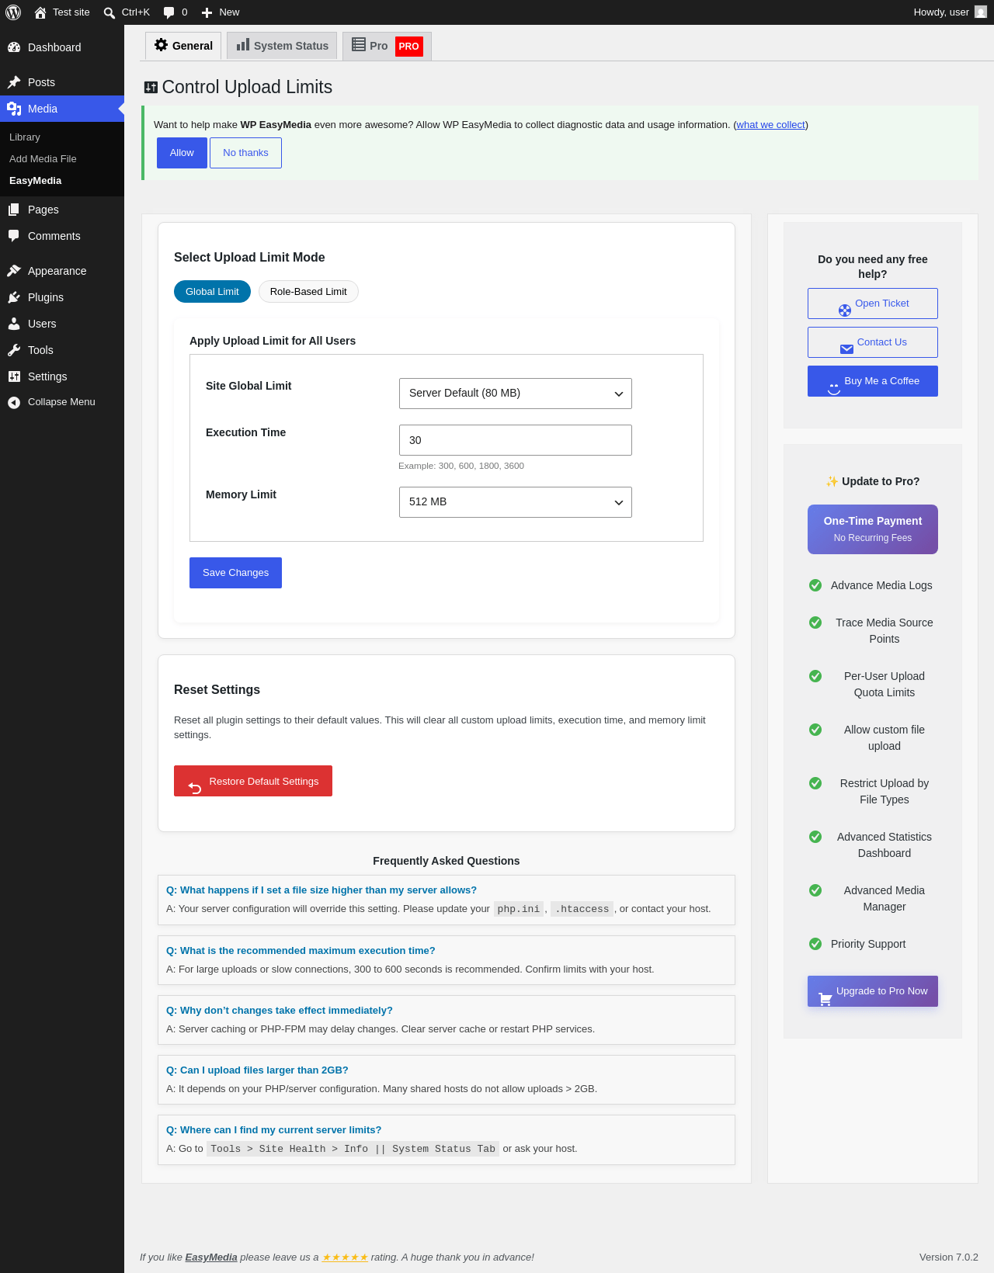
Task: Click the plus icon beside New
Action: click(207, 12)
